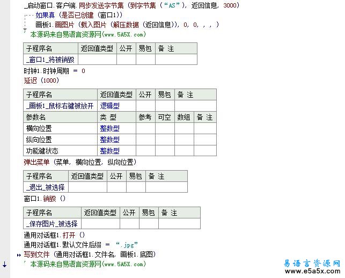
Task: Toggle 公开 cell for _画板1_鼠标右键被放开
Action: [145, 106]
